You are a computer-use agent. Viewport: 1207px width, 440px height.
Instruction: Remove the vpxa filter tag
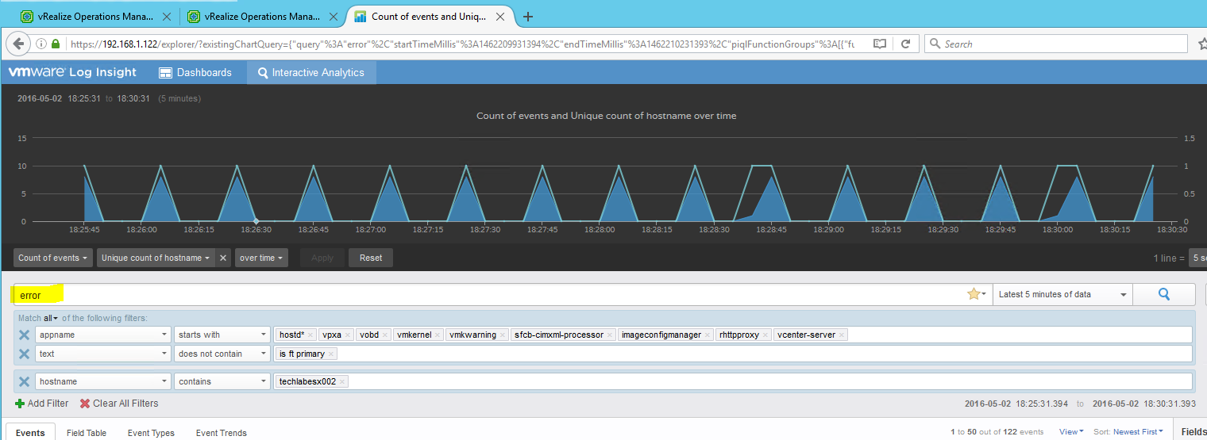(348, 335)
